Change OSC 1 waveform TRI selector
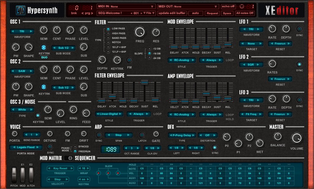The width and height of the screenshot is (314, 189). (x=22, y=31)
